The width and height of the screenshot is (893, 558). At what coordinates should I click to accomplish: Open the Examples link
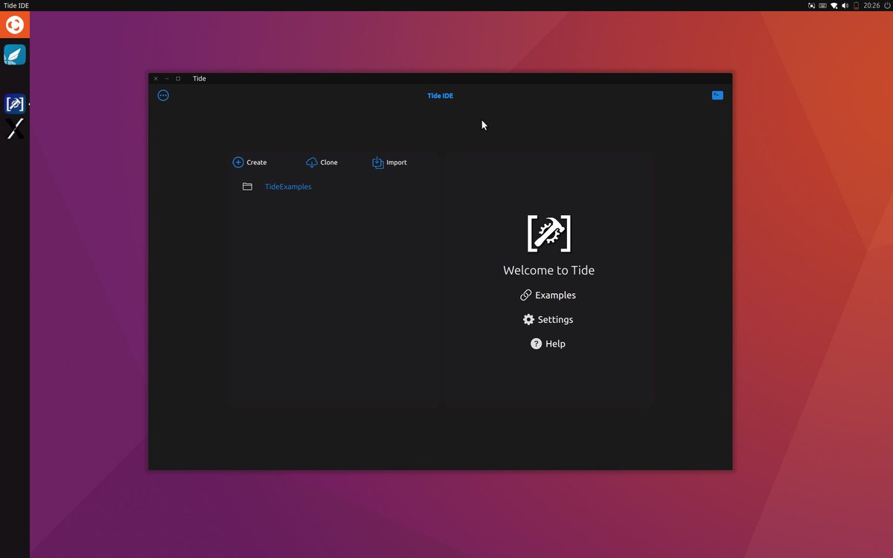pyautogui.click(x=555, y=295)
